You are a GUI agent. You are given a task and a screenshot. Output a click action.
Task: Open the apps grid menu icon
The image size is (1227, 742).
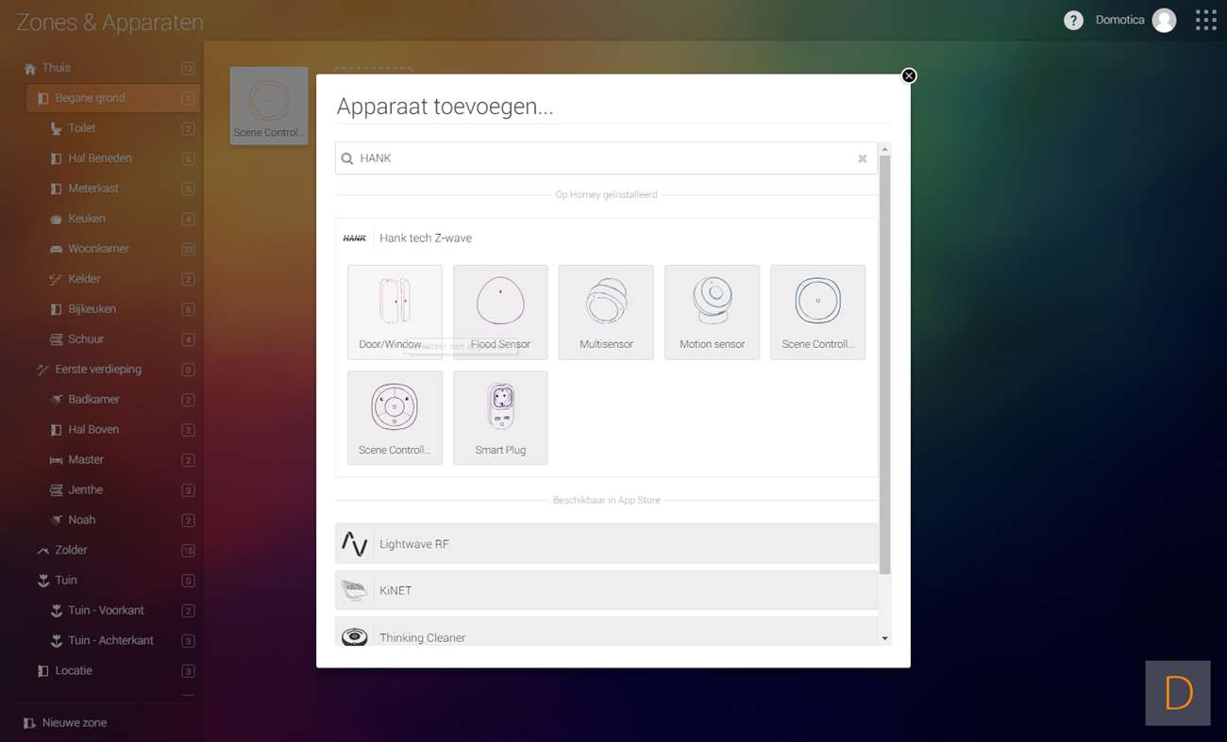coord(1205,21)
